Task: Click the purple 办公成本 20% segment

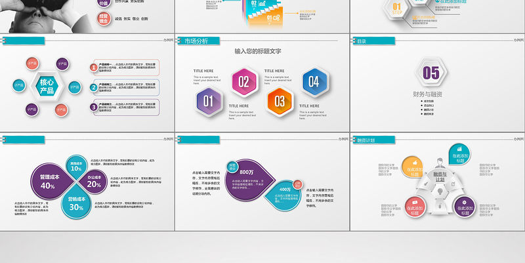Action: coord(94,182)
